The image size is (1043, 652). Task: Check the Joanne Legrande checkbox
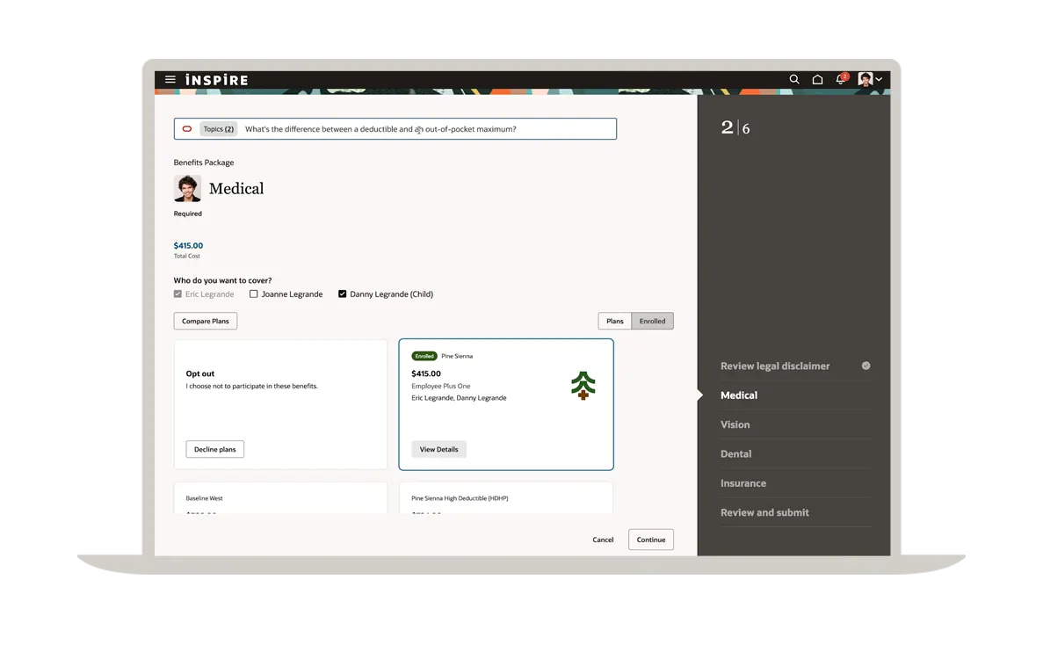pyautogui.click(x=254, y=294)
